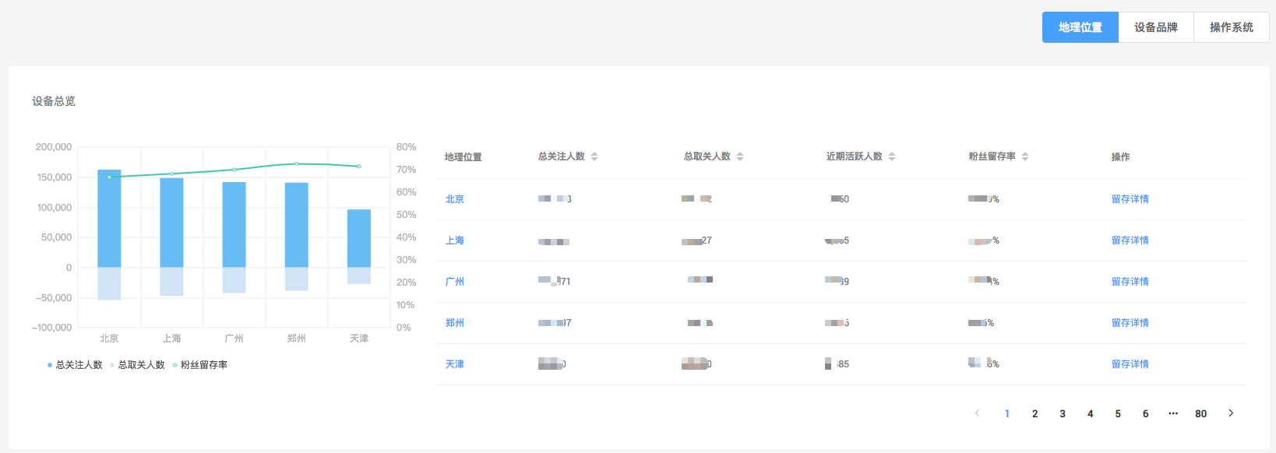The image size is (1276, 453).
Task: Open 留存详情 for 北京 row
Action: (1130, 199)
